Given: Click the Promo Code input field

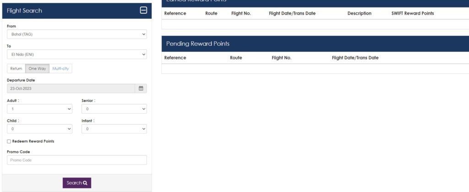Looking at the screenshot, I should coord(76,160).
